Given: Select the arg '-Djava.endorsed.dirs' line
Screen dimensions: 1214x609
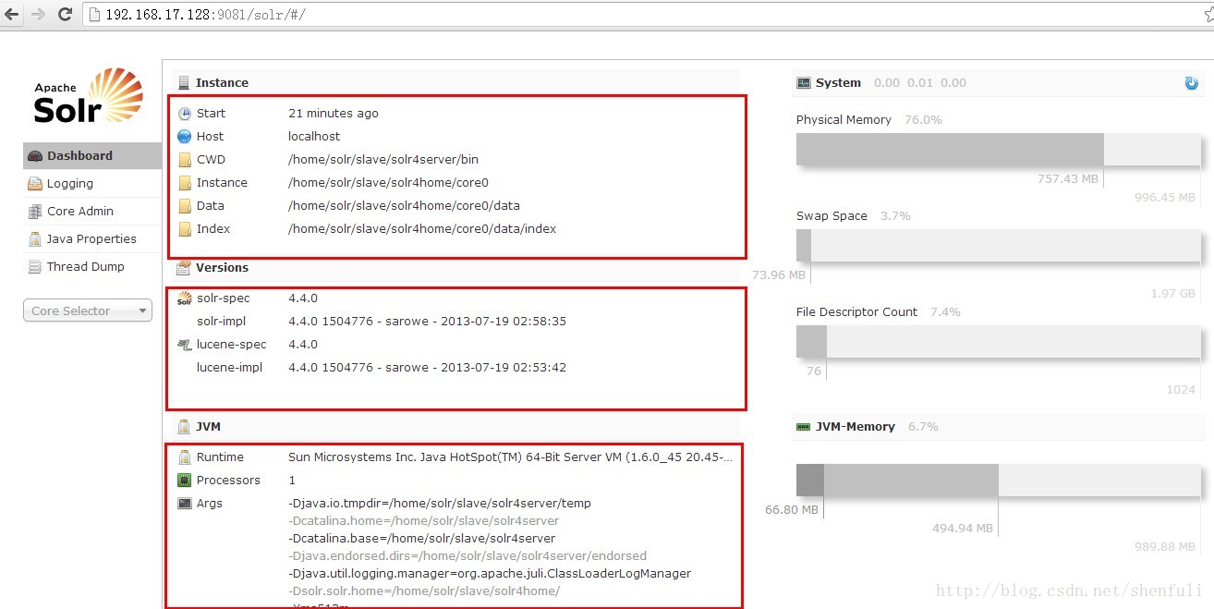Looking at the screenshot, I should pyautogui.click(x=467, y=555).
